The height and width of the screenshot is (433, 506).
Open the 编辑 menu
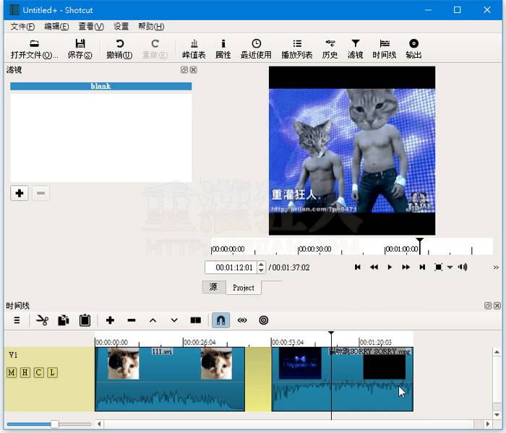tap(56, 27)
